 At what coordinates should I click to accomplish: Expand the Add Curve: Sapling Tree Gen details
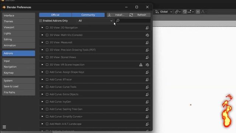tap(42, 109)
